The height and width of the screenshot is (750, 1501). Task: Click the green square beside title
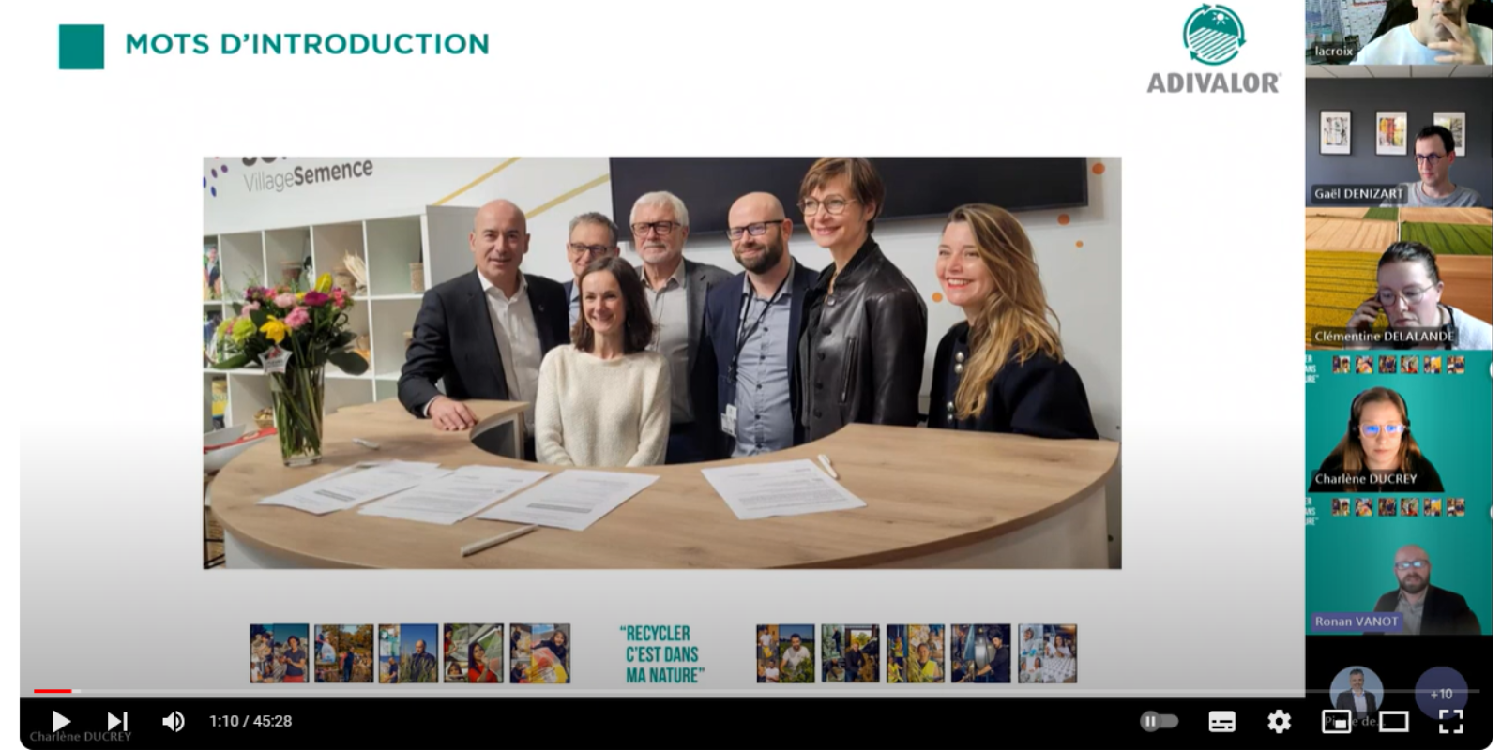coord(82,47)
